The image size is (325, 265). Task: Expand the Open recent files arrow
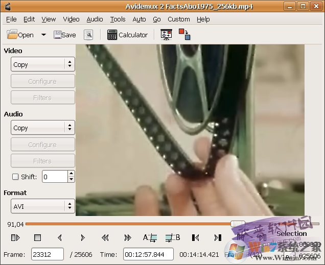(43, 35)
